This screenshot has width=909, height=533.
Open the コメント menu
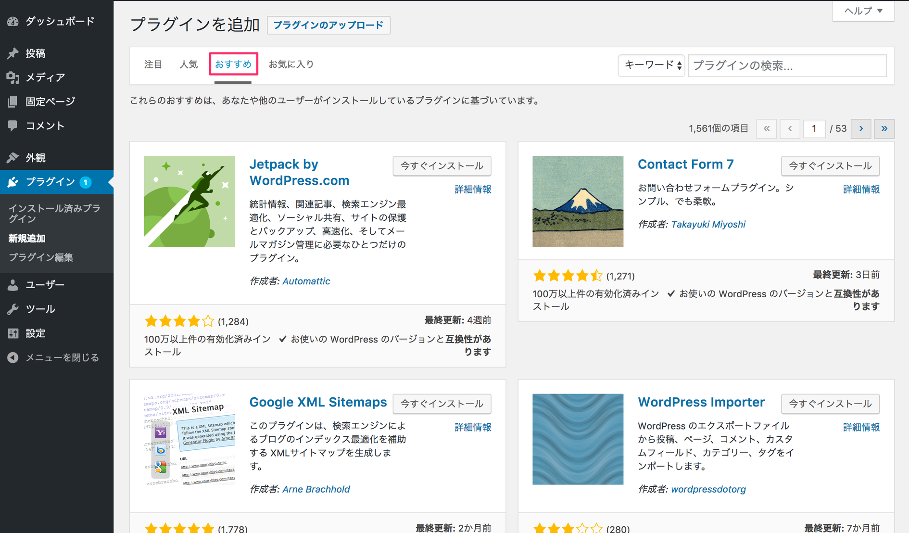click(x=57, y=126)
